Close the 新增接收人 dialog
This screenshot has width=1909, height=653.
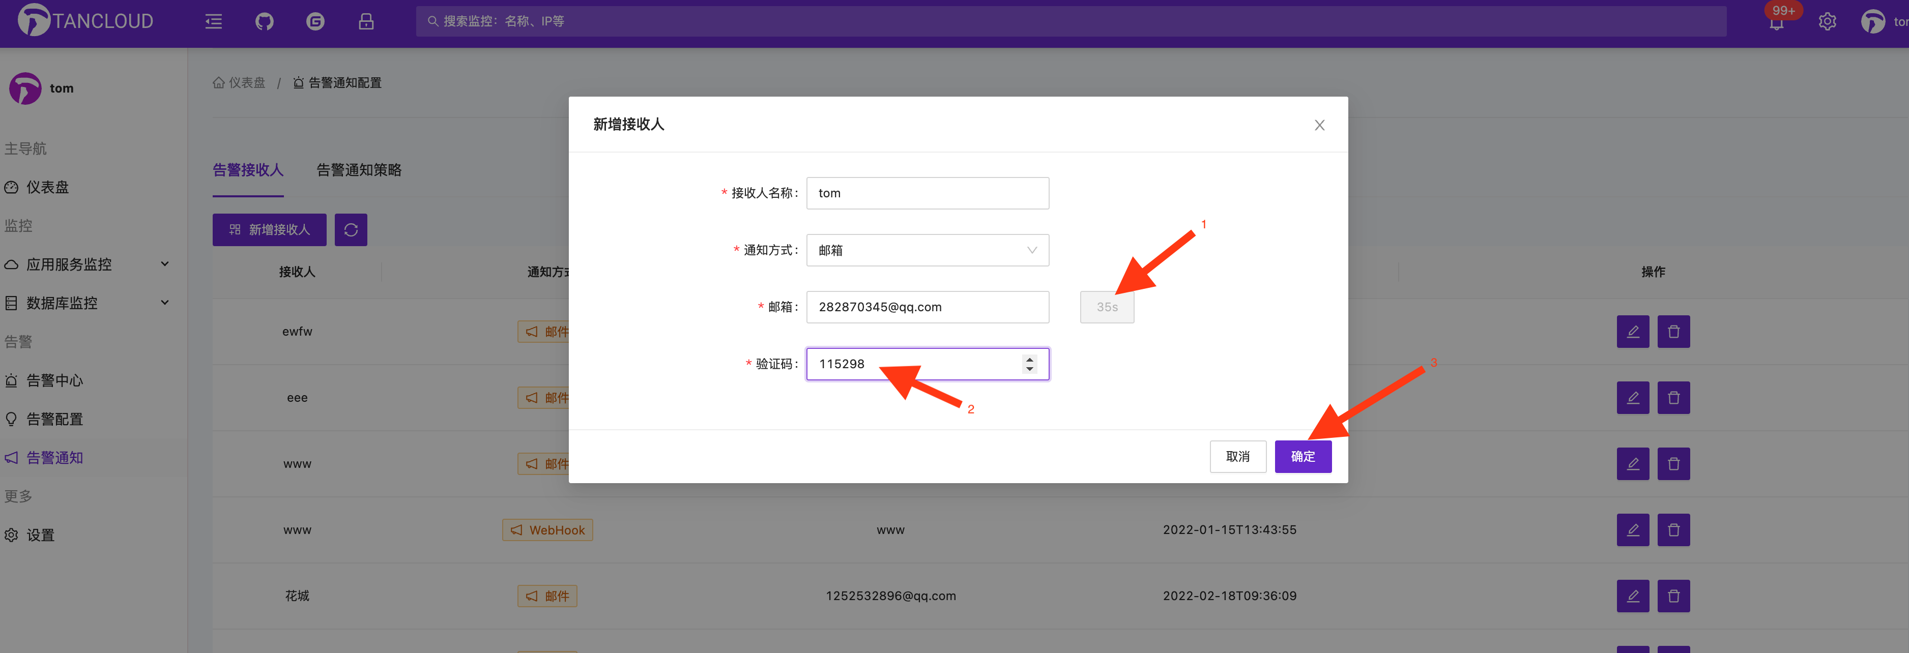tap(1319, 125)
